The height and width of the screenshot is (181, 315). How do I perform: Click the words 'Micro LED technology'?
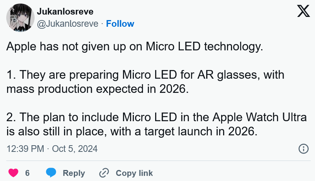204,47
